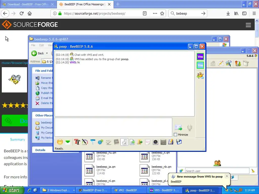This screenshot has width=259, height=194.
Task: Click the dark terminal window icon
Action: point(163,142)
